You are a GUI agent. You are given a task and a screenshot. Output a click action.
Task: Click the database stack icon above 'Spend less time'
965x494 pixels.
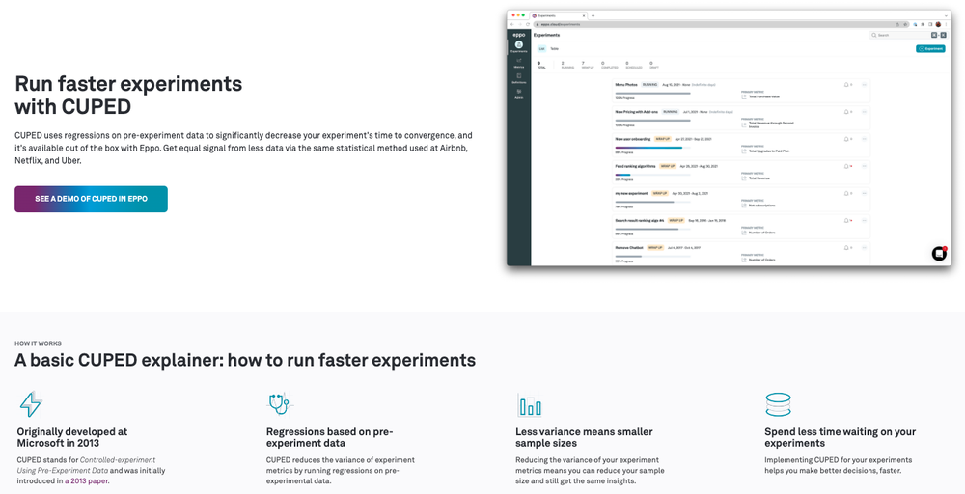[778, 405]
